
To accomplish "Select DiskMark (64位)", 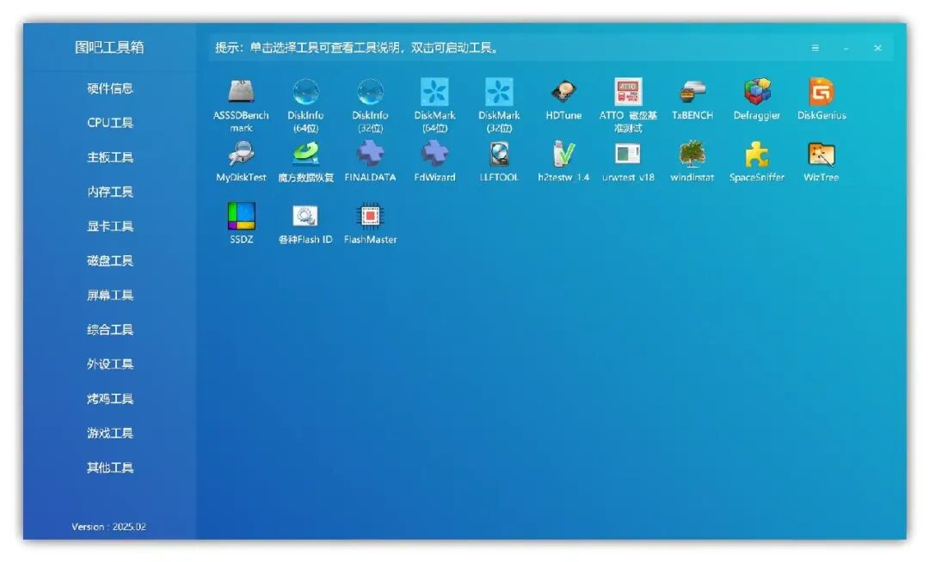I will [x=434, y=95].
